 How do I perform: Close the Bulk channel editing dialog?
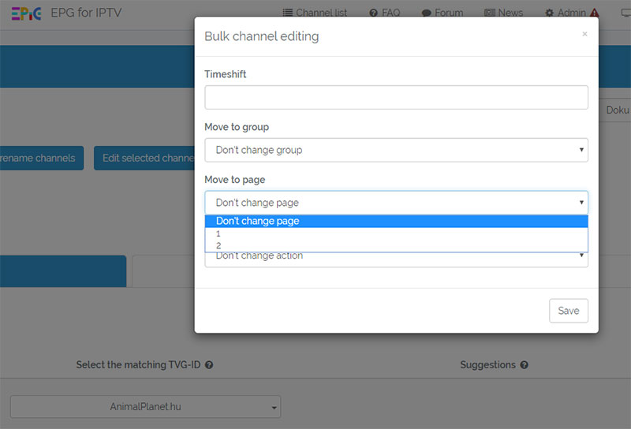(584, 34)
